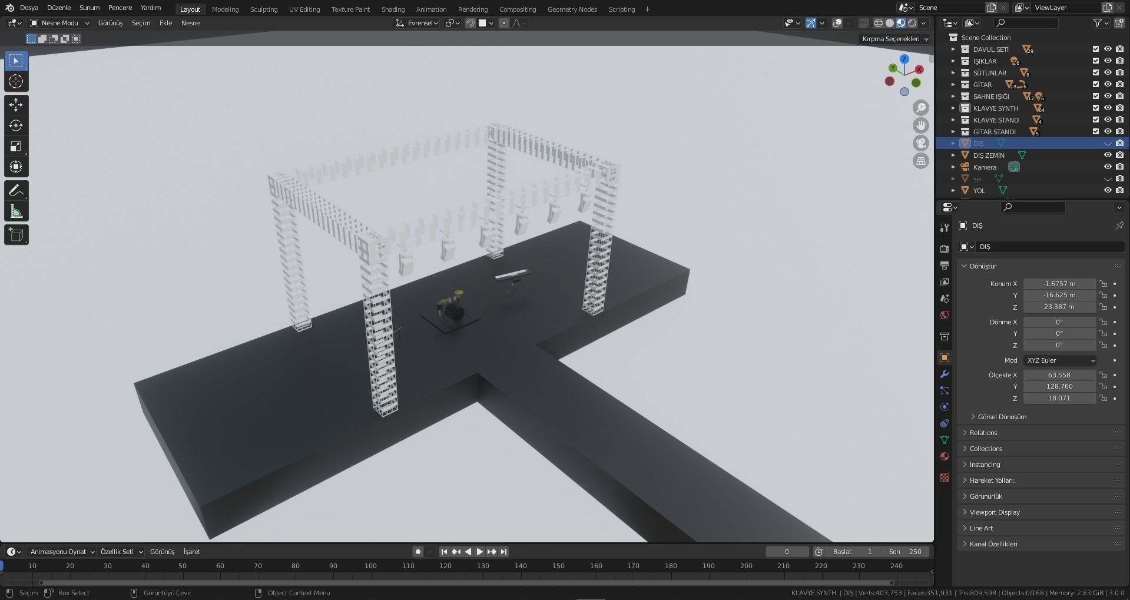Screen dimensions: 1130x600
Task: Select the Transform tool
Action: click(x=16, y=167)
